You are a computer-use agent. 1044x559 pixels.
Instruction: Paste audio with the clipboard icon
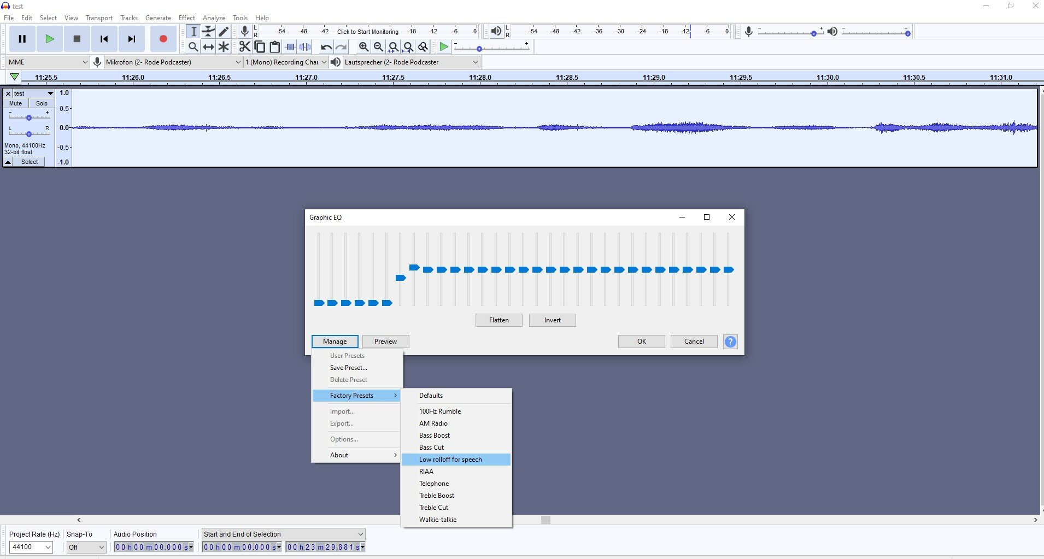pyautogui.click(x=275, y=47)
